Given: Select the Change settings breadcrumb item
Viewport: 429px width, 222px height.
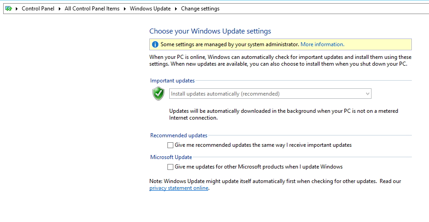Looking at the screenshot, I should (x=200, y=9).
